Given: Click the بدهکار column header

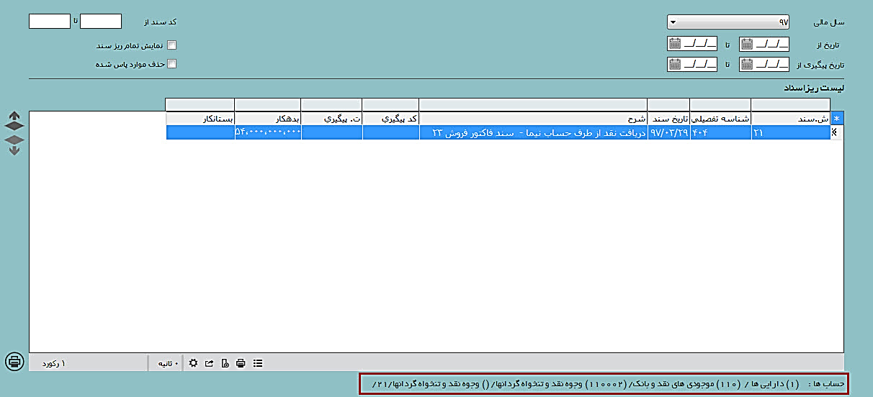Looking at the screenshot, I should (267, 119).
